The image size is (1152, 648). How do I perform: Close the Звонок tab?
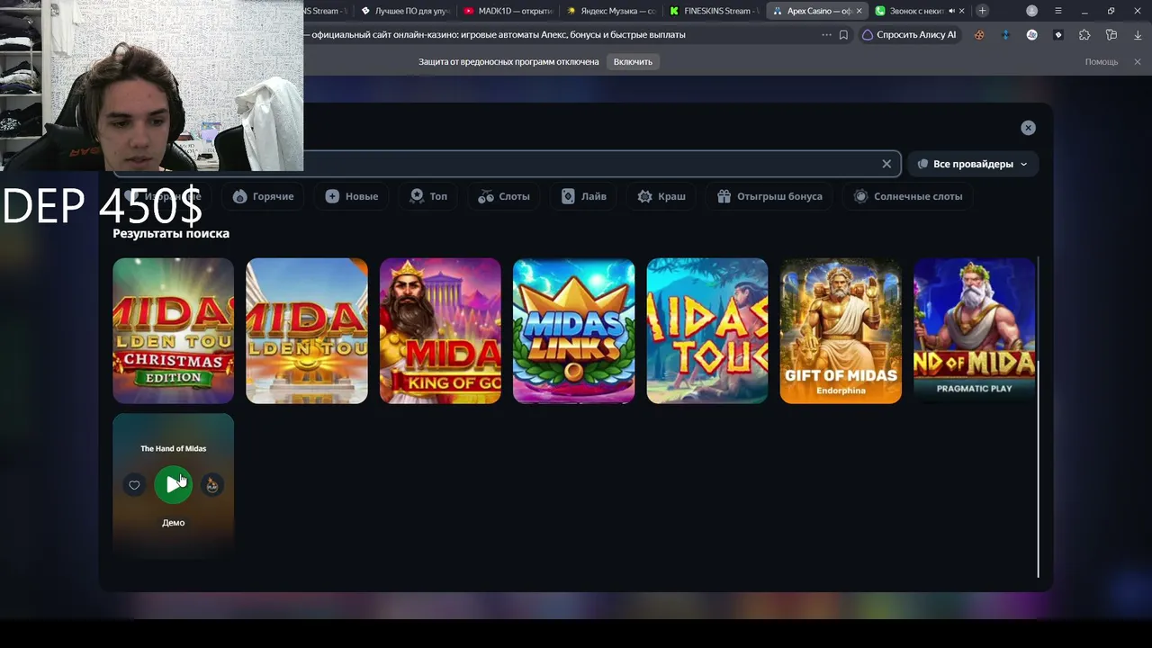click(x=962, y=11)
